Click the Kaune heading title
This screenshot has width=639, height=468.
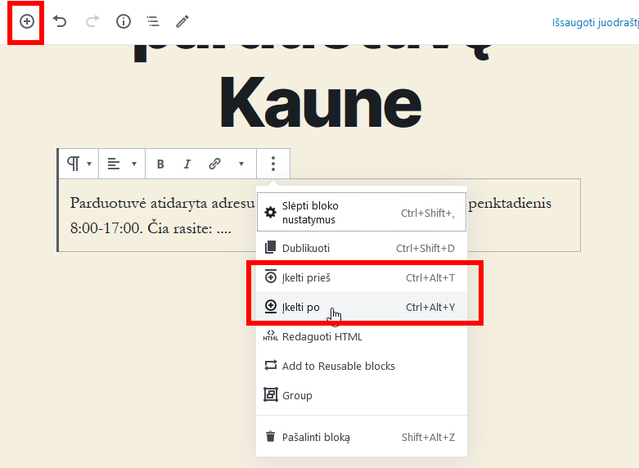(x=320, y=102)
